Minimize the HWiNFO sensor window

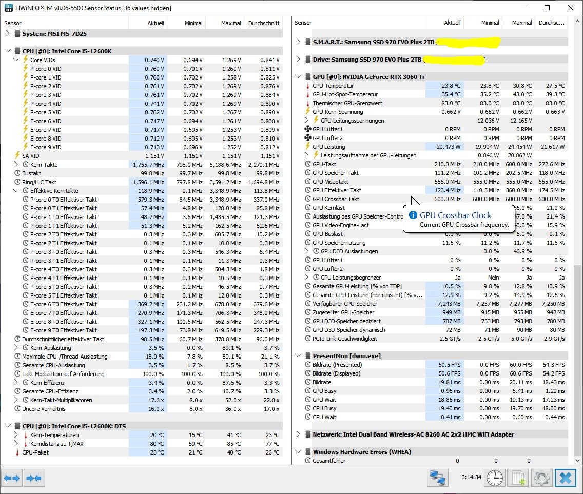coord(524,8)
